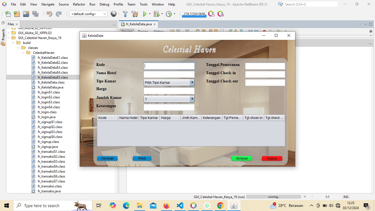
Task: Click the memory usage bar 218.7/554.0MB
Action: coord(194,14)
